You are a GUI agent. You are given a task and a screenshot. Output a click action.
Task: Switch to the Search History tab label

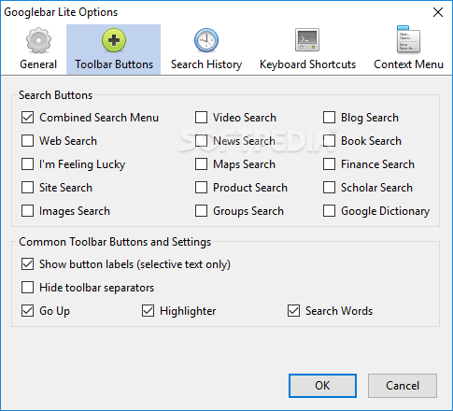206,64
